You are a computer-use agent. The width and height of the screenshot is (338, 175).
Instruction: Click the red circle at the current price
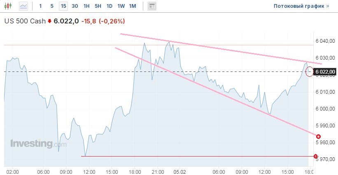[x=310, y=71]
